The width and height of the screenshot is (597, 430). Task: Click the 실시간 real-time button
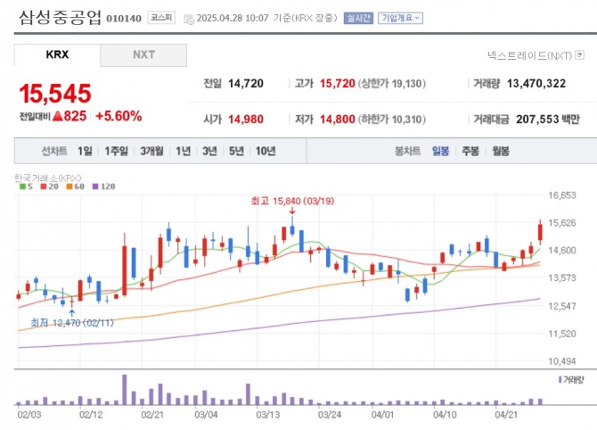[x=358, y=18]
